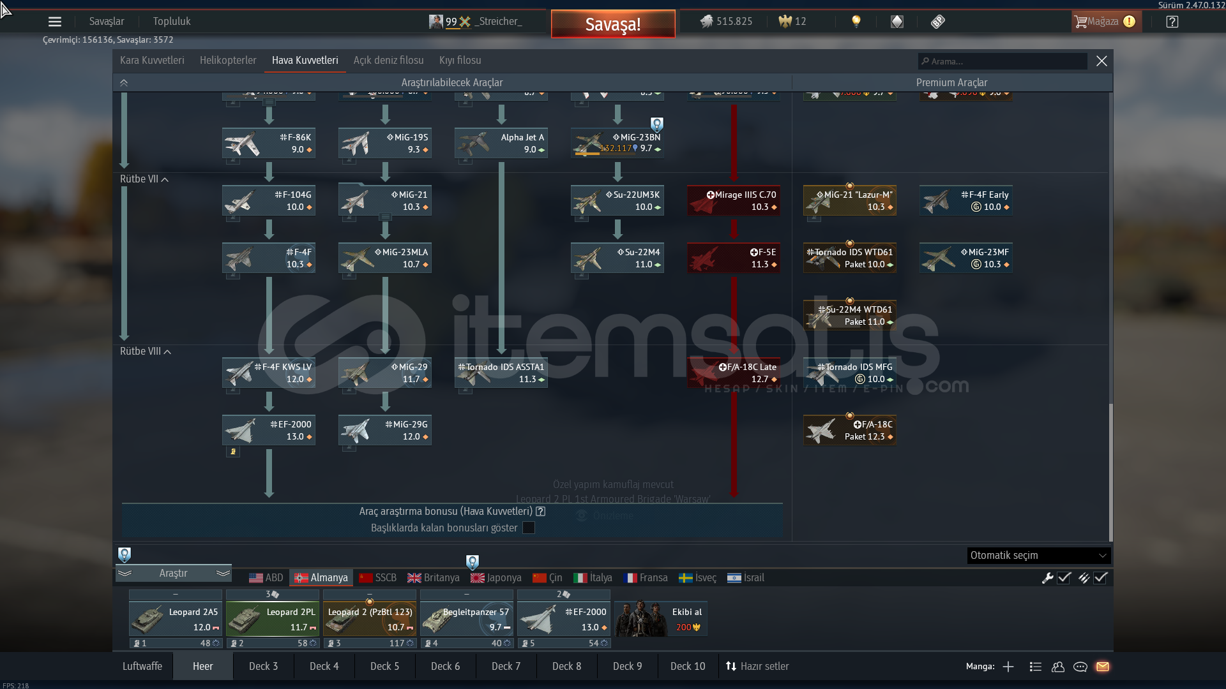Open the friends contacts icon

tap(1058, 667)
